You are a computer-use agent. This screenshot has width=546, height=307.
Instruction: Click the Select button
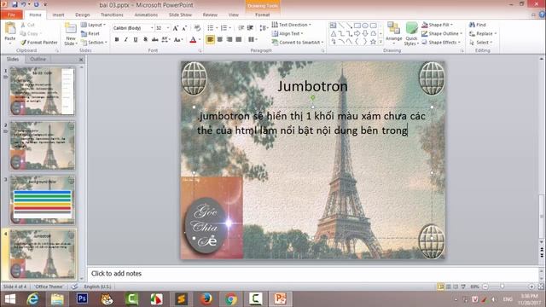coord(481,42)
